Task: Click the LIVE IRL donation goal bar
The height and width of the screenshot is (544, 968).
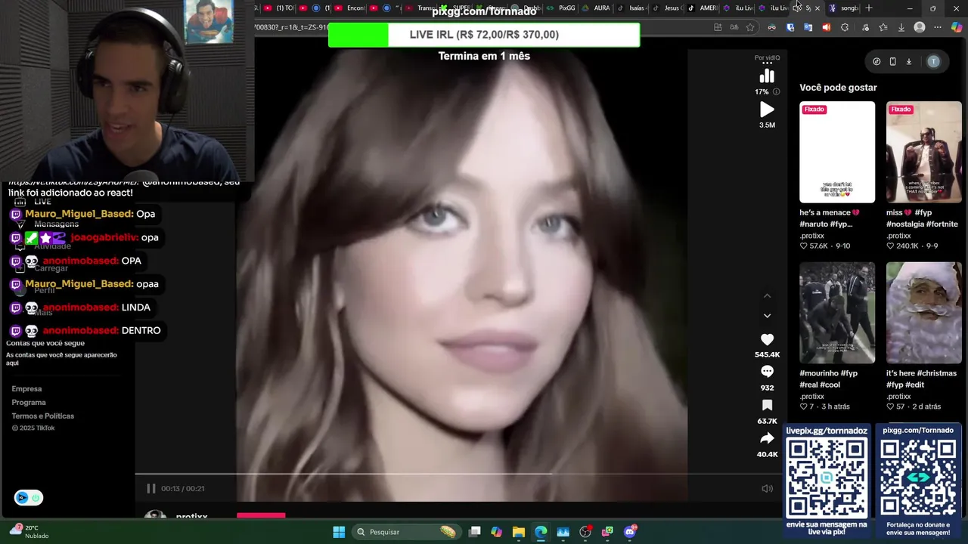Action: coord(484,35)
